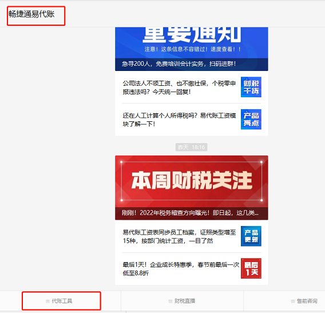
Task: Open the red 最后1天 thumbnail
Action: click(x=251, y=268)
